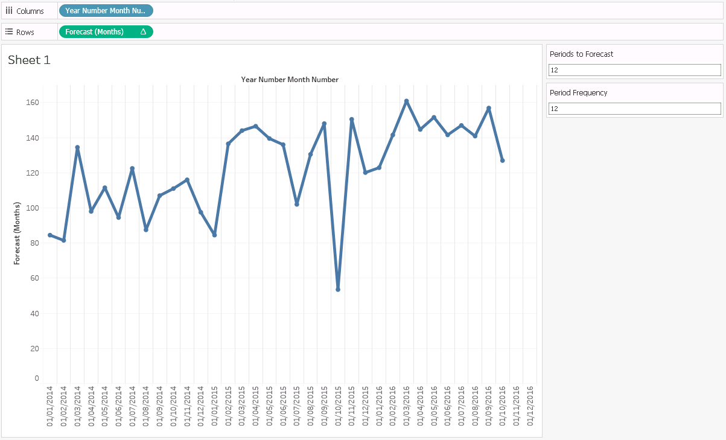The height and width of the screenshot is (440, 726).
Task: Select the 01/08/2015 date label
Action: [x=311, y=406]
